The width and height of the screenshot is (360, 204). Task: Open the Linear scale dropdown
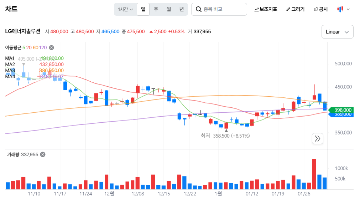[x=337, y=32]
